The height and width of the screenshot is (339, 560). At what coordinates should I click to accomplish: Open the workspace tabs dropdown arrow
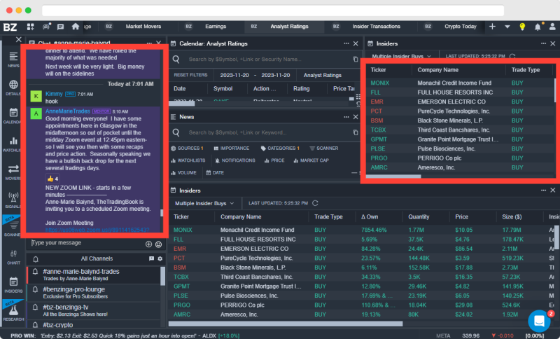(x=507, y=27)
